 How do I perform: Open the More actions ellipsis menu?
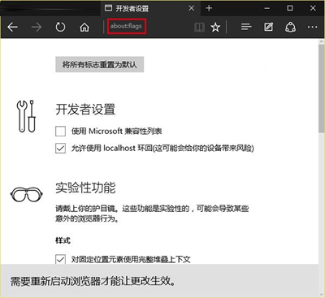point(312,27)
